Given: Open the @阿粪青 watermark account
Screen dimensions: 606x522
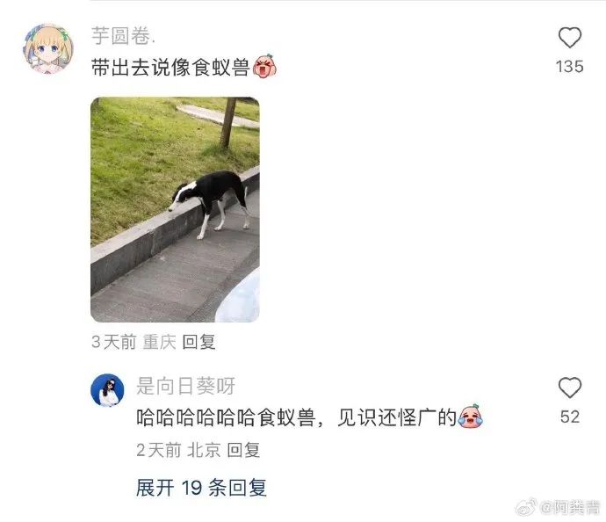Looking at the screenshot, I should tap(570, 507).
